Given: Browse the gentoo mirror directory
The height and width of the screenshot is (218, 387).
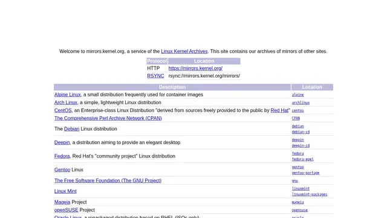Looking at the screenshot, I should pos(298,167).
